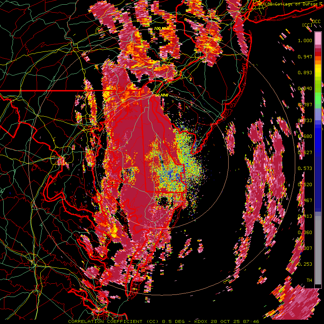Click the '50 NMI' range ring label
The width and height of the screenshot is (324, 324).
pos(162,95)
